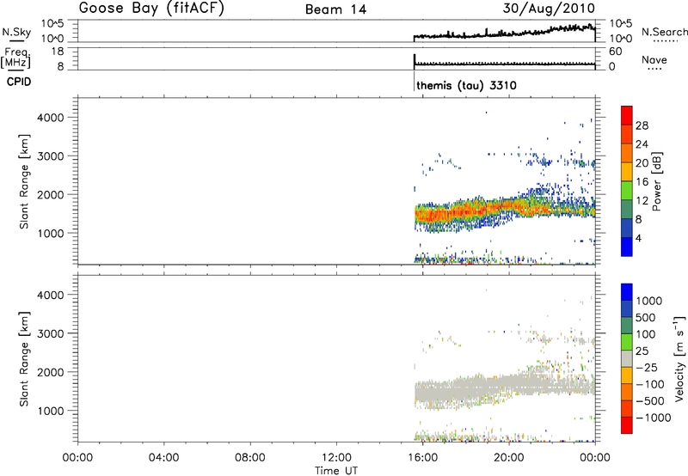Click the red bottom segment of velocity color bar

coord(627,424)
